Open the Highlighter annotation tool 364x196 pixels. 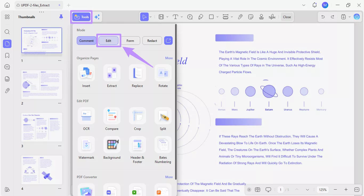[x=201, y=17]
